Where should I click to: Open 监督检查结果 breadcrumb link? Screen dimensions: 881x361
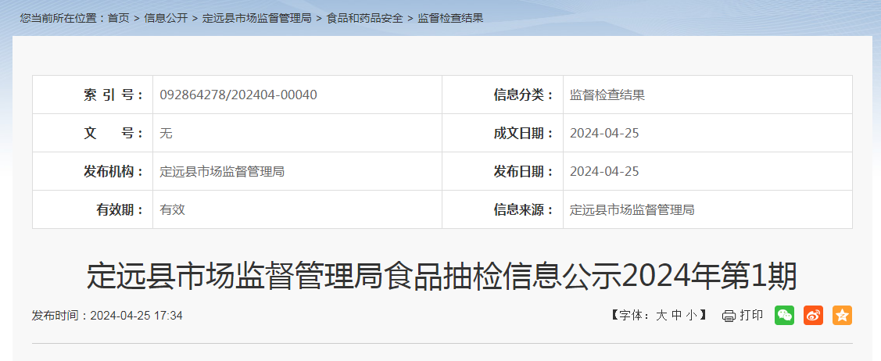450,18
